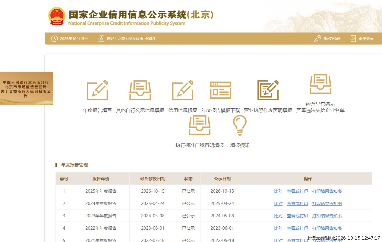Click the exit arrow icon for 退出登录
Screen dimensions: 382x242
[353, 39]
